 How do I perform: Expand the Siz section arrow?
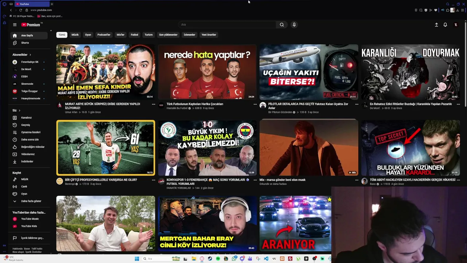coord(19,110)
